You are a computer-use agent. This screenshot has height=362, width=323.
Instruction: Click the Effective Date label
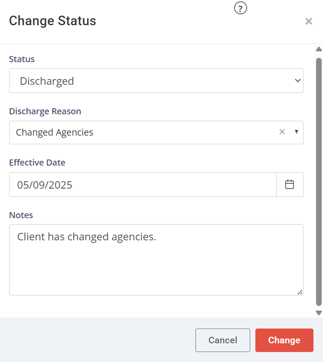pos(37,163)
